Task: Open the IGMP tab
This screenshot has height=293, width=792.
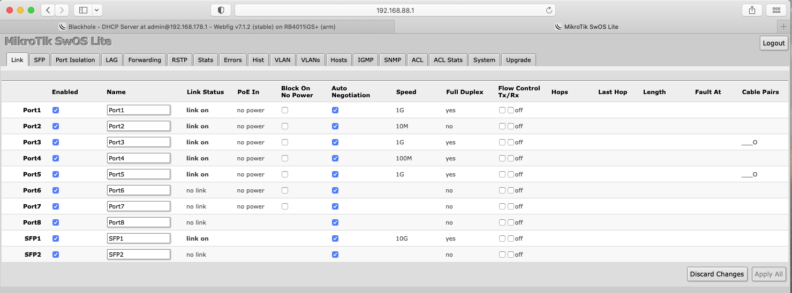Action: (366, 60)
